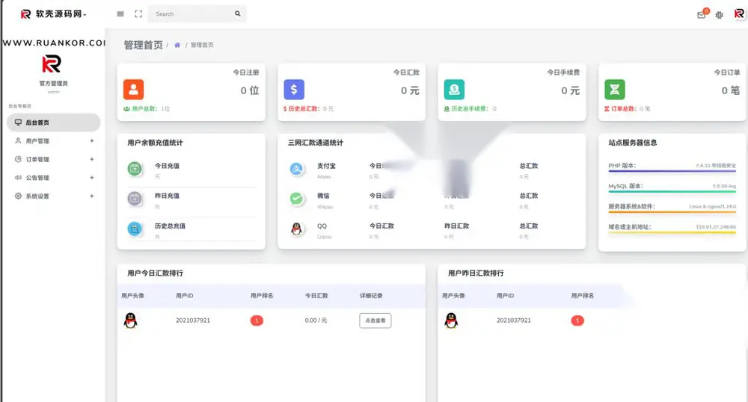This screenshot has height=402, width=748.
Task: Open the settings gear in header
Action: click(720, 15)
